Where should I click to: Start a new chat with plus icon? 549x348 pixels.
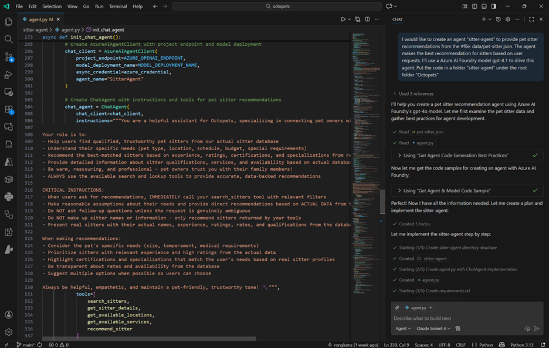[x=483, y=19]
